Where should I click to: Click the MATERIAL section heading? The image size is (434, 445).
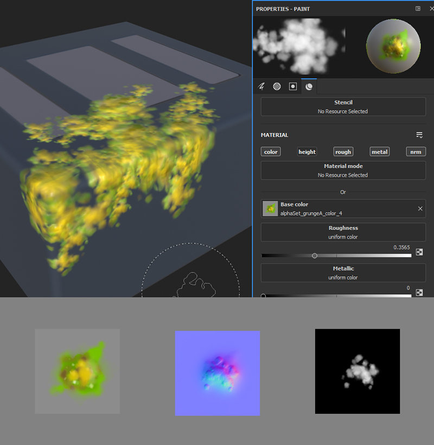(275, 135)
